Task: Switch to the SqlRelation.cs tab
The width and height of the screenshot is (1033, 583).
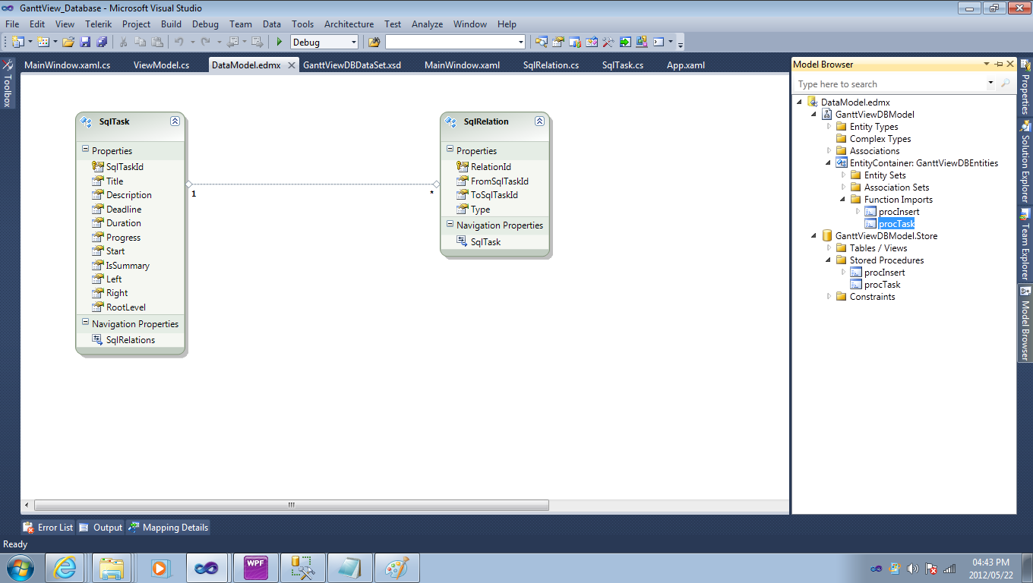Action: click(x=551, y=65)
